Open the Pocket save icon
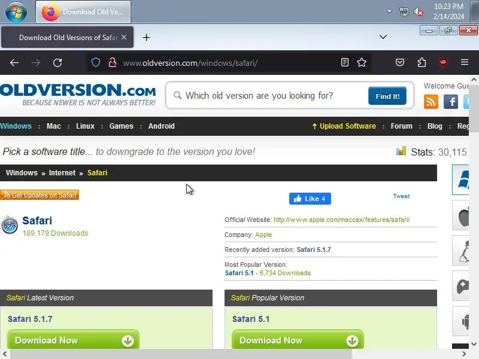Image resolution: width=479 pixels, height=359 pixels. 400,63
